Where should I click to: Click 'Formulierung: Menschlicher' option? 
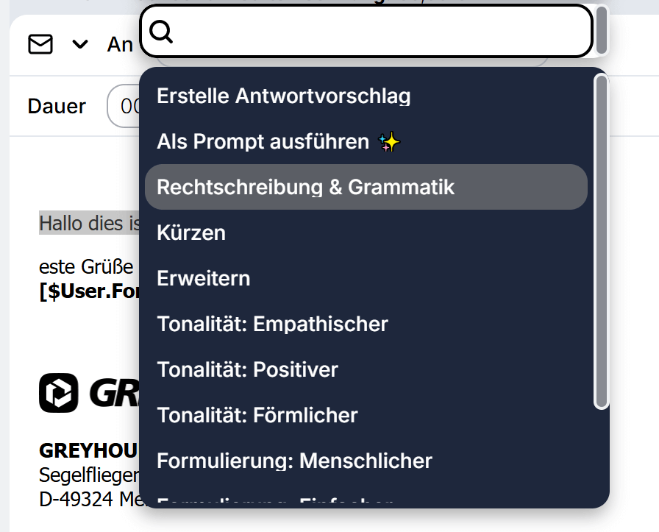[294, 461]
